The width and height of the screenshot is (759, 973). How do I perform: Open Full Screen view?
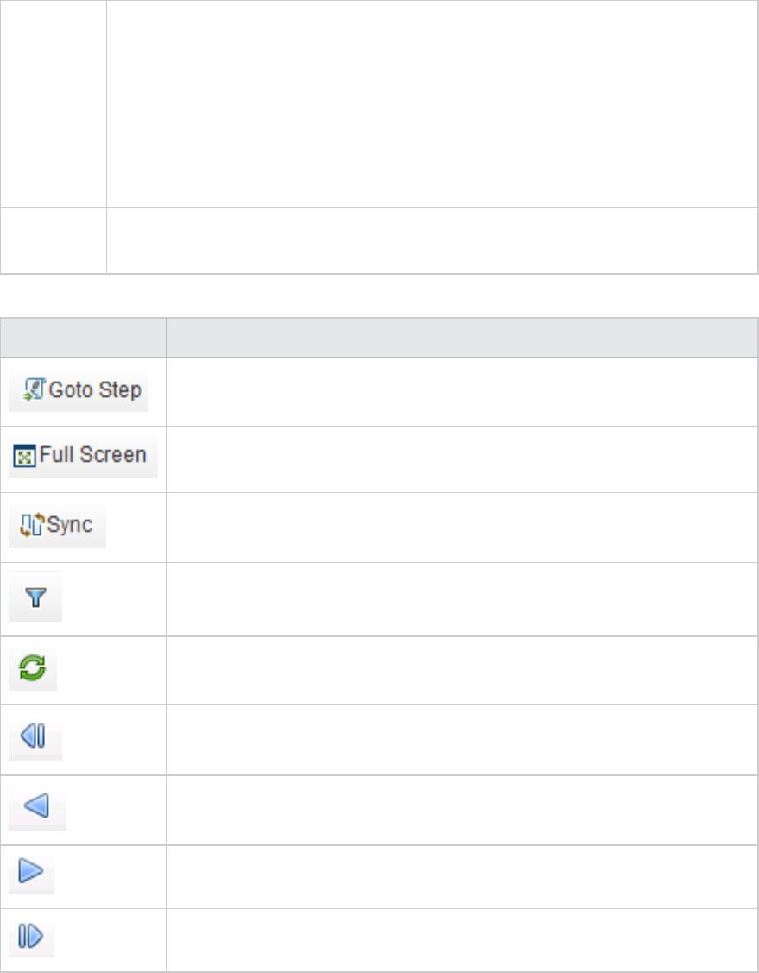[x=83, y=456]
